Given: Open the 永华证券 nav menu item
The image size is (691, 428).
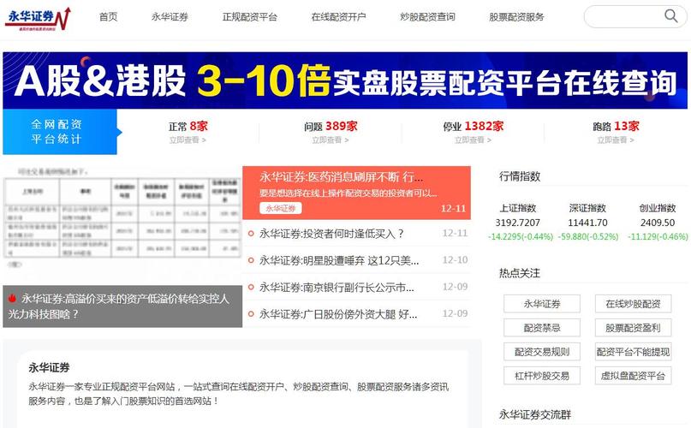Looking at the screenshot, I should [x=170, y=17].
